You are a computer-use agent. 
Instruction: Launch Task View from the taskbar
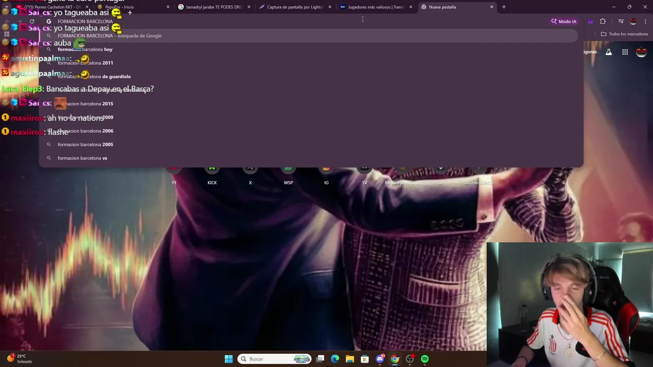click(320, 359)
